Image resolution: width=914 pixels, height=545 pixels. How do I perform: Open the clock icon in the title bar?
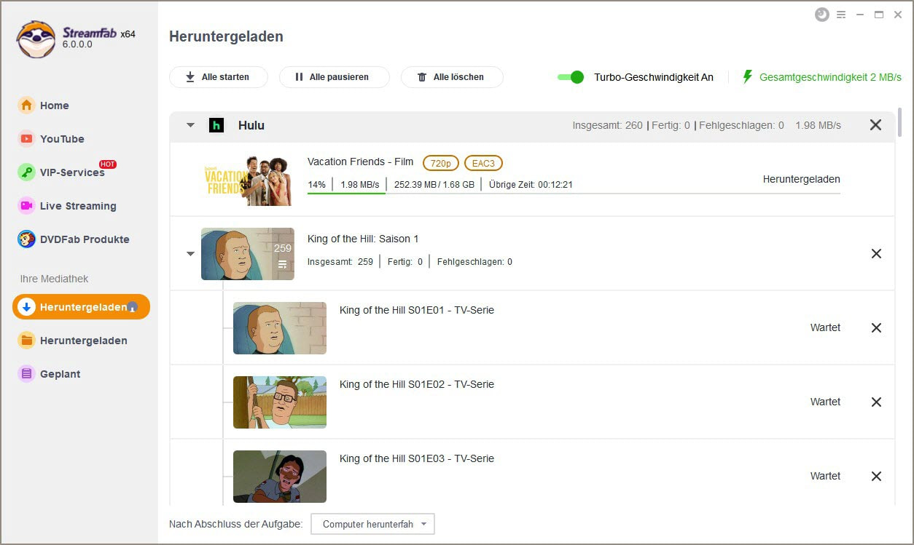pyautogui.click(x=822, y=15)
